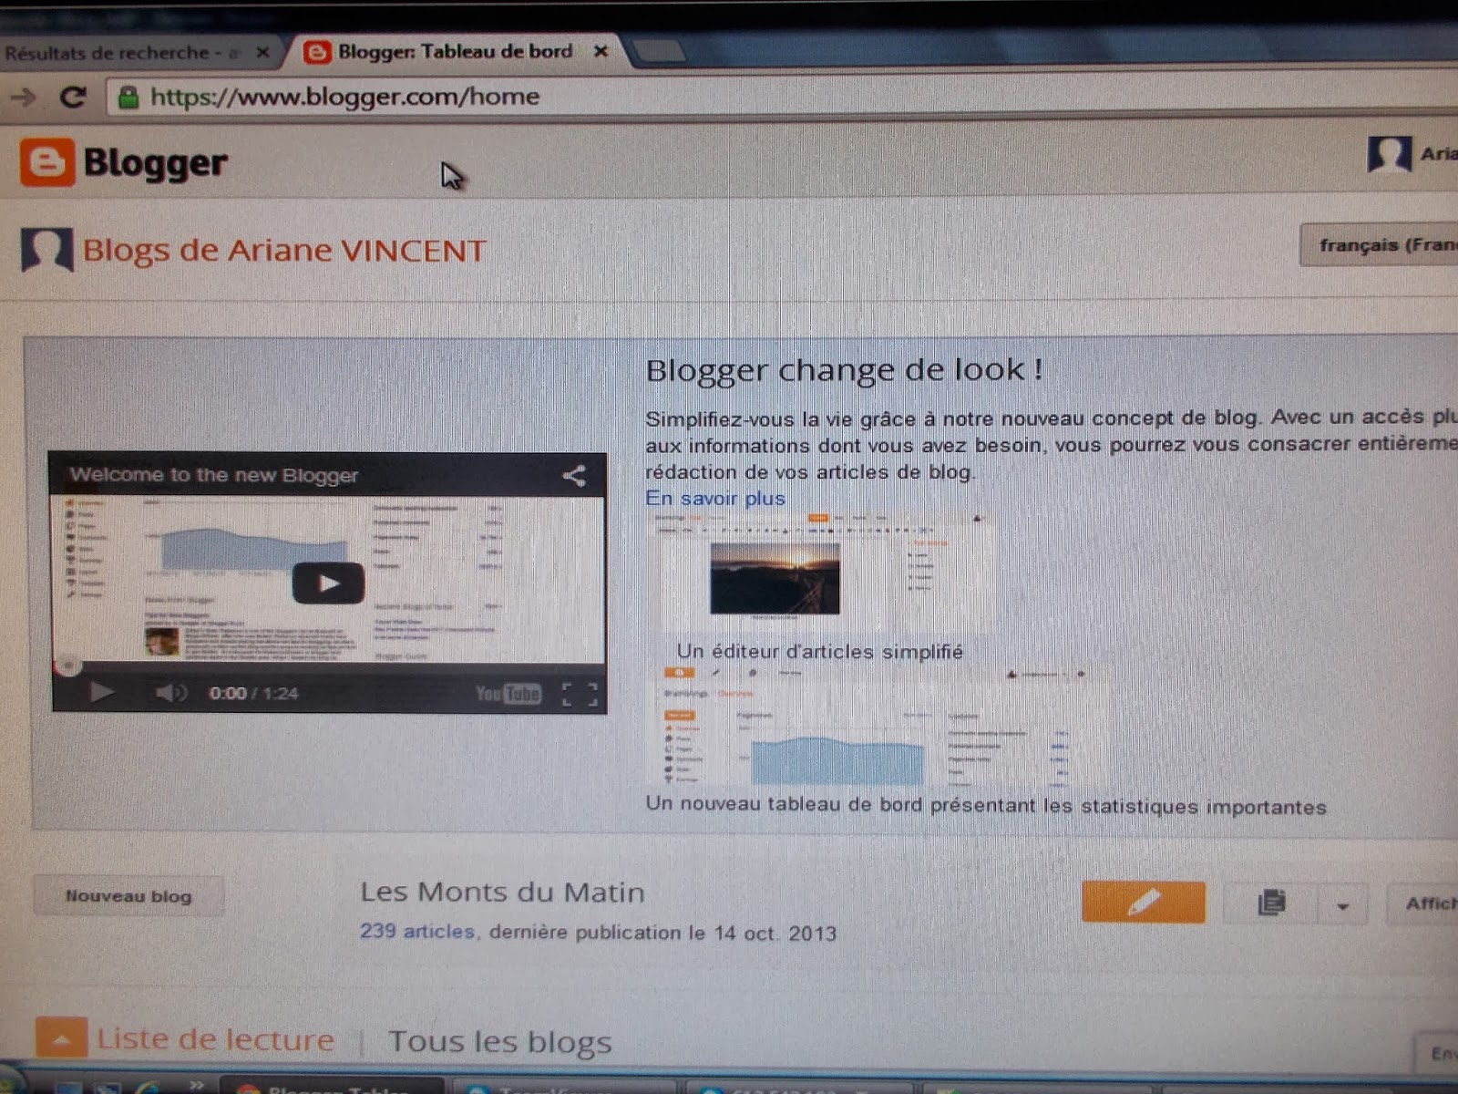
Task: Click the small play button in video controls
Action: click(101, 693)
